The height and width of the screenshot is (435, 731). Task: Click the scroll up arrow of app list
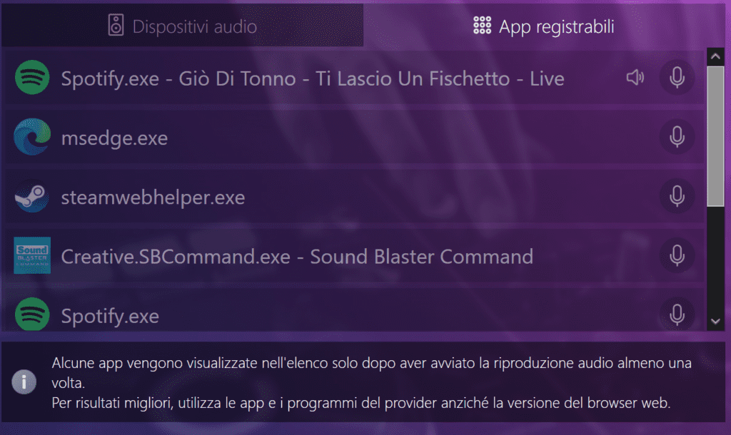click(715, 56)
